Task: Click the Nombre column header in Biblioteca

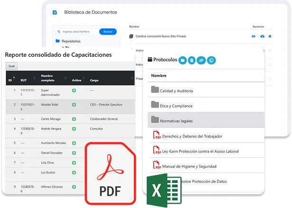Action: pos(134,27)
